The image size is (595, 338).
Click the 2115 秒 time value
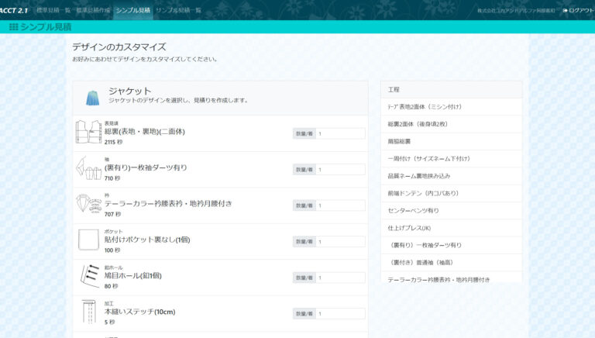(x=113, y=142)
